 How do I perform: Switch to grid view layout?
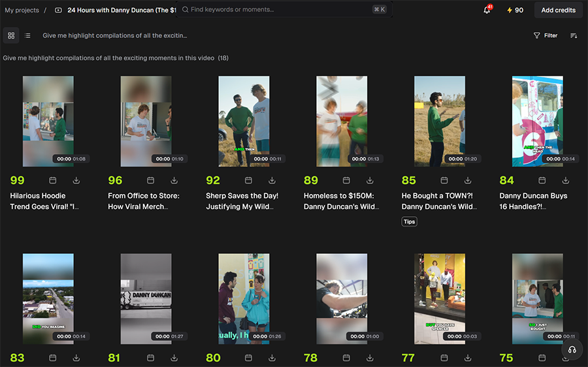point(11,36)
